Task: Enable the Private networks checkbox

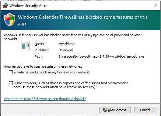Action: [11, 72]
